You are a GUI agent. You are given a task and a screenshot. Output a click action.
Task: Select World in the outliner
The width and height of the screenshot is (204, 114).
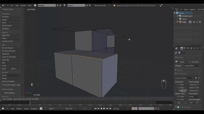[184, 19]
